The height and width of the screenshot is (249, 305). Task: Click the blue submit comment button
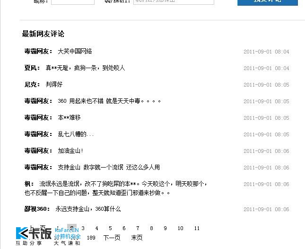268,2
